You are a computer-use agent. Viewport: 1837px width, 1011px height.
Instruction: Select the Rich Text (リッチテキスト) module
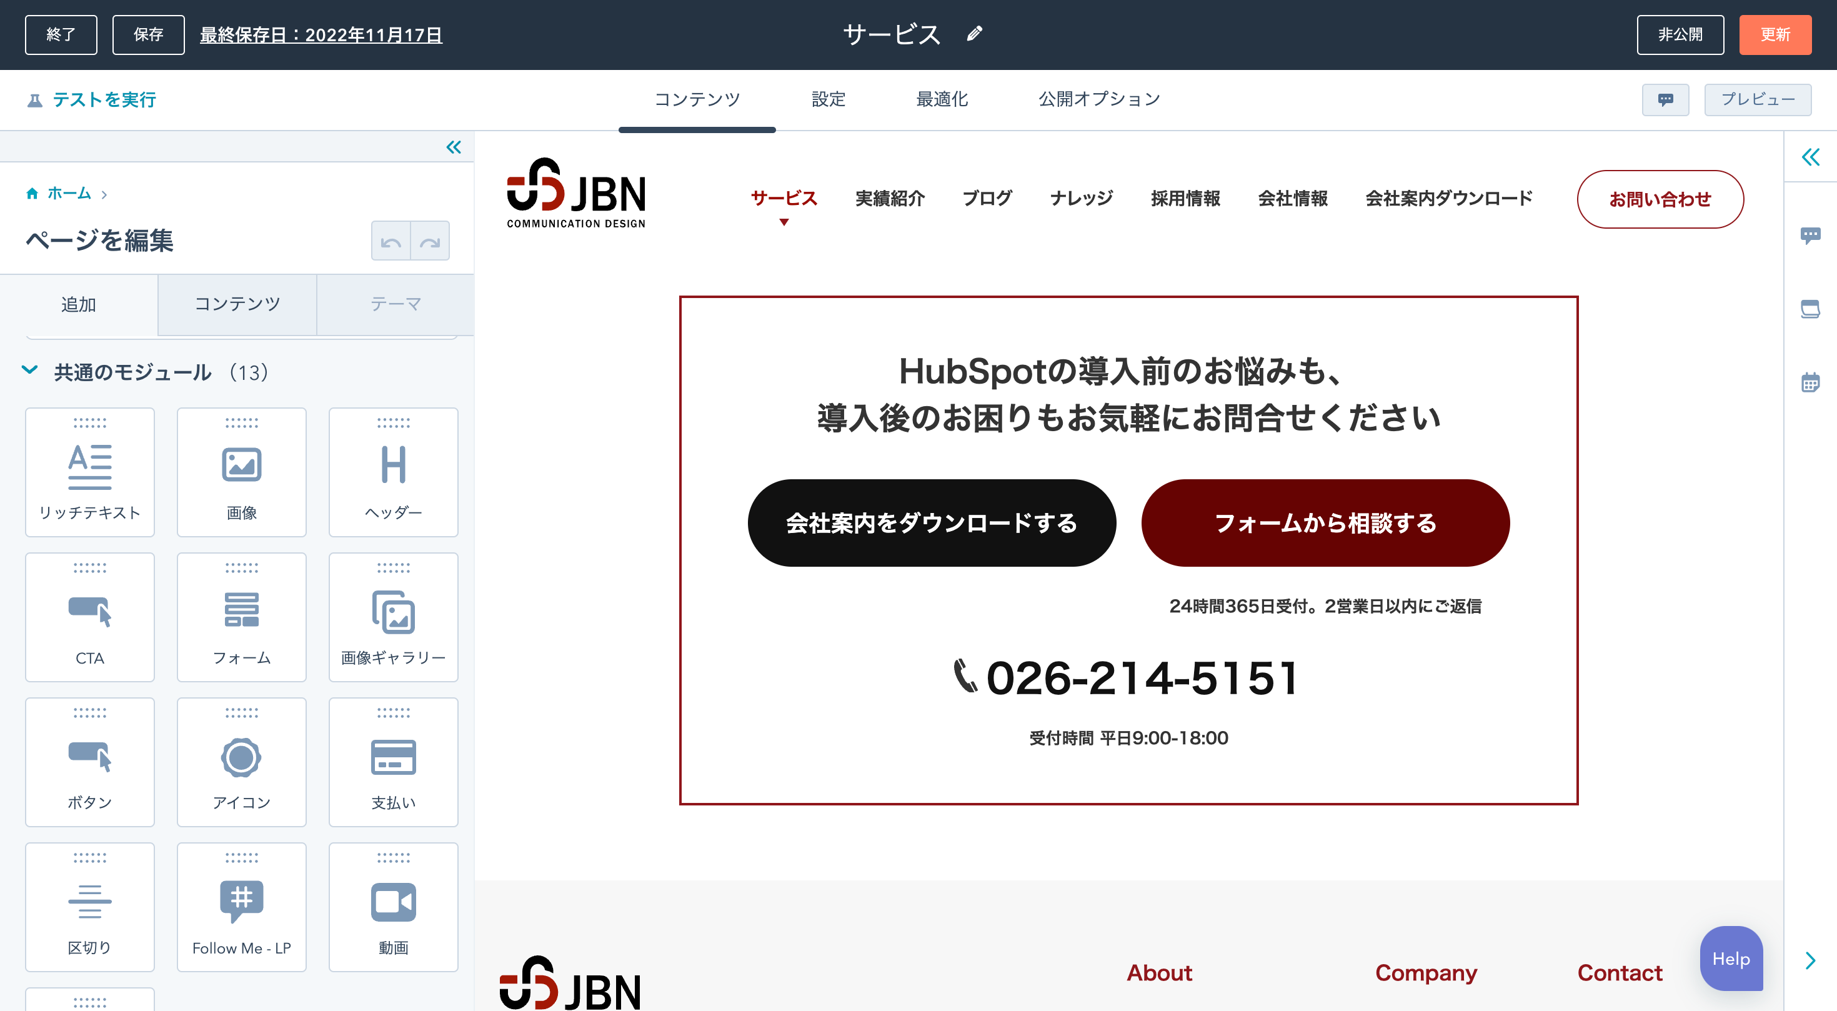click(90, 472)
